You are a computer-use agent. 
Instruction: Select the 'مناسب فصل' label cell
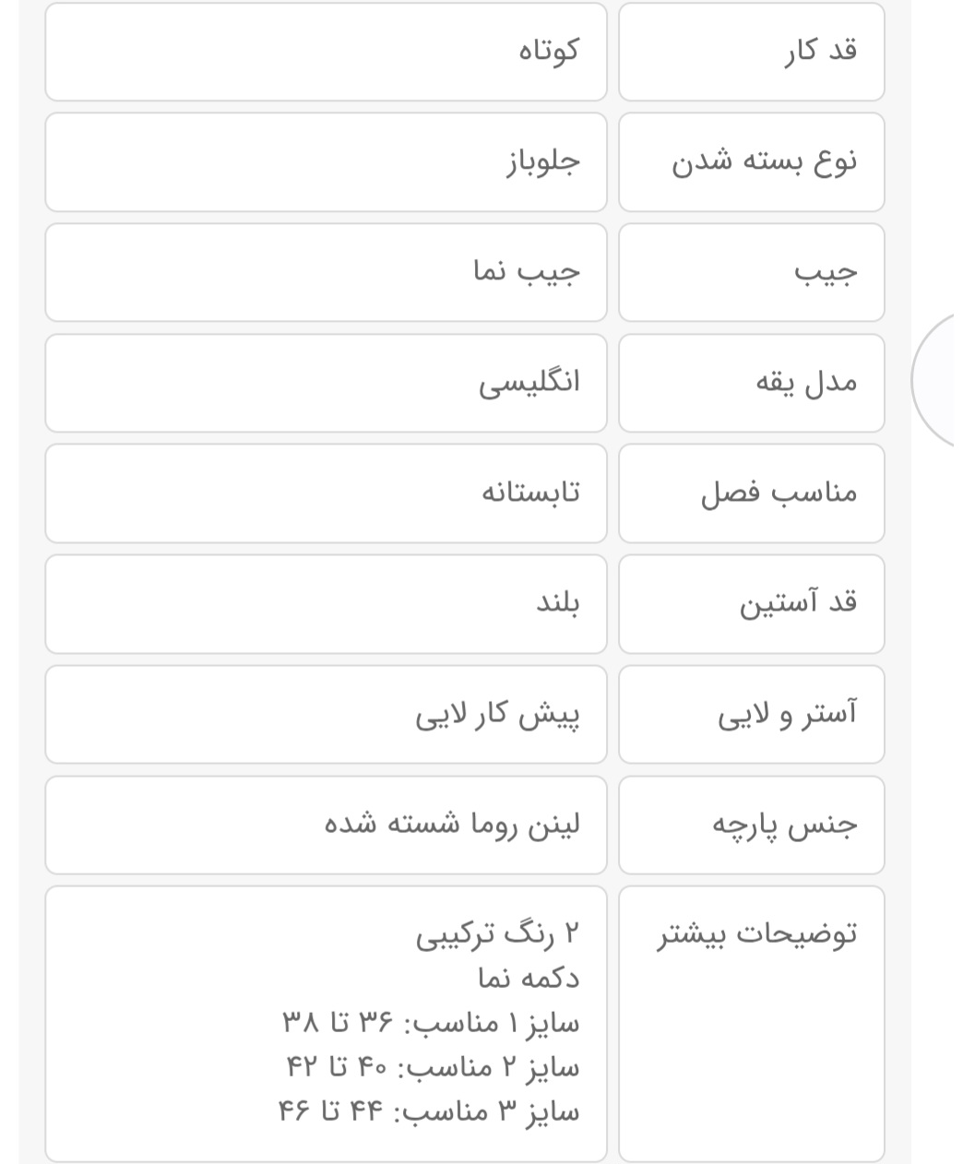click(751, 493)
